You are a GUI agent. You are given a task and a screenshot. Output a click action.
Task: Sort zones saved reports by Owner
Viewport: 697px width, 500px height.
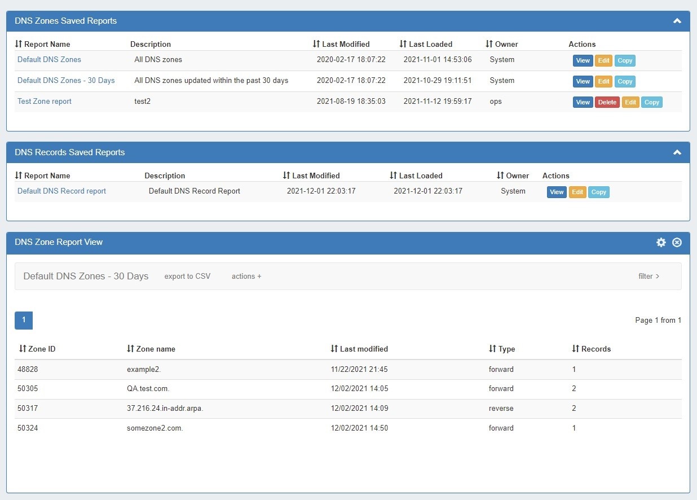tap(502, 44)
